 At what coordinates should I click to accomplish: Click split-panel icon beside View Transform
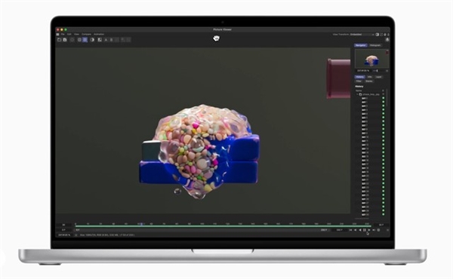tap(377, 35)
